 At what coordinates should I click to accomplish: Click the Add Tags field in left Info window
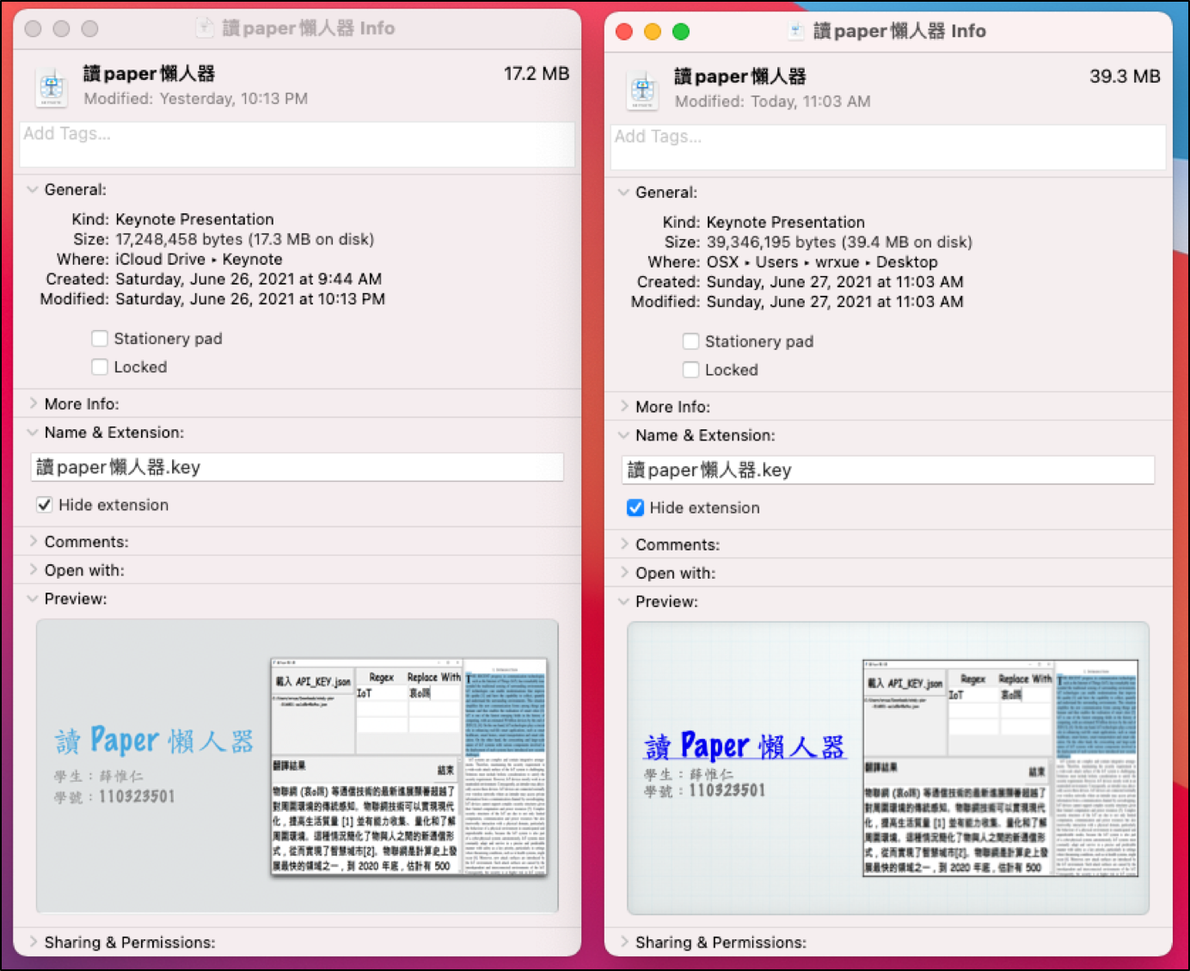297,144
